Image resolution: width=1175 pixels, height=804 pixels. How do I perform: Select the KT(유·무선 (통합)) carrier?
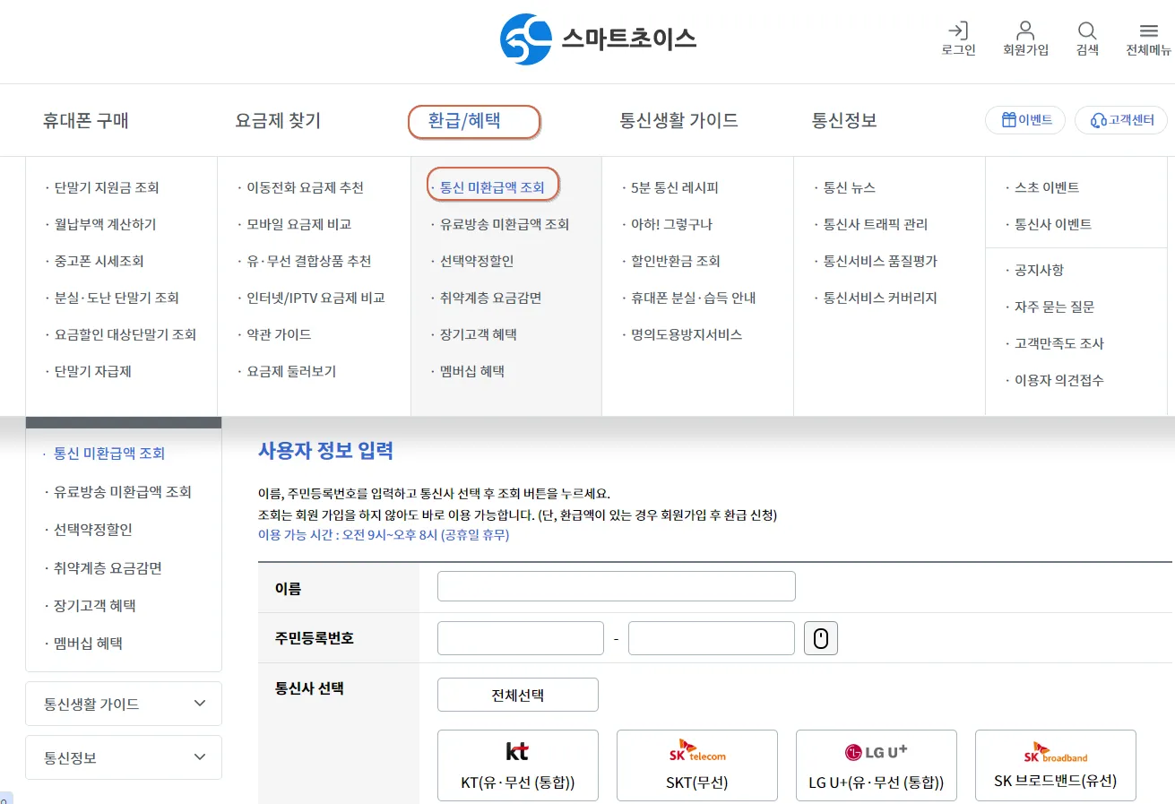[517, 765]
